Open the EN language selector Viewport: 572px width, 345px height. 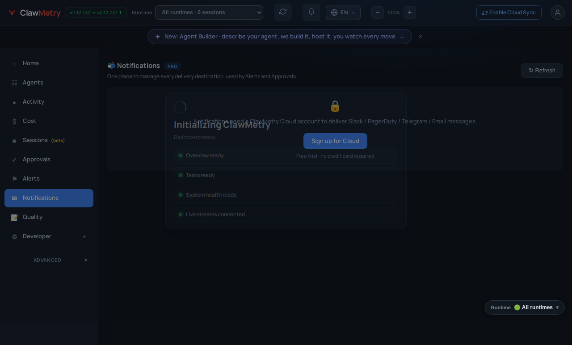tap(343, 13)
